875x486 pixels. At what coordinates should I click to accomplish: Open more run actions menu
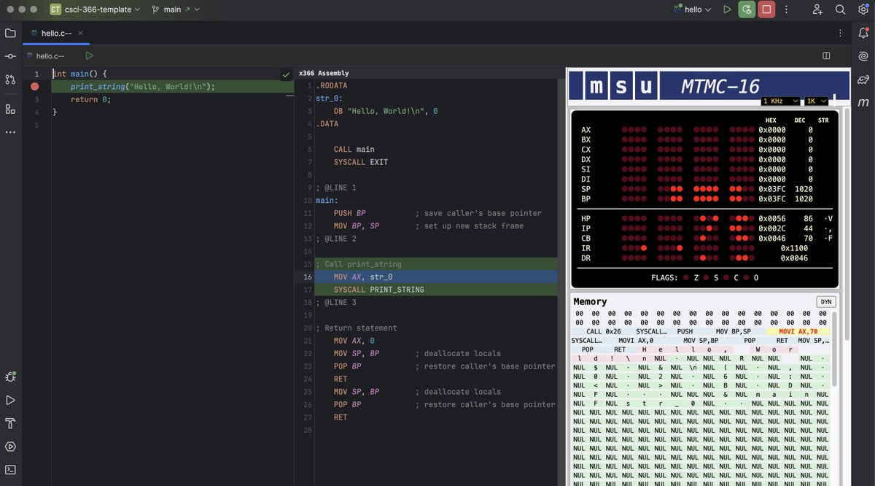(x=786, y=9)
